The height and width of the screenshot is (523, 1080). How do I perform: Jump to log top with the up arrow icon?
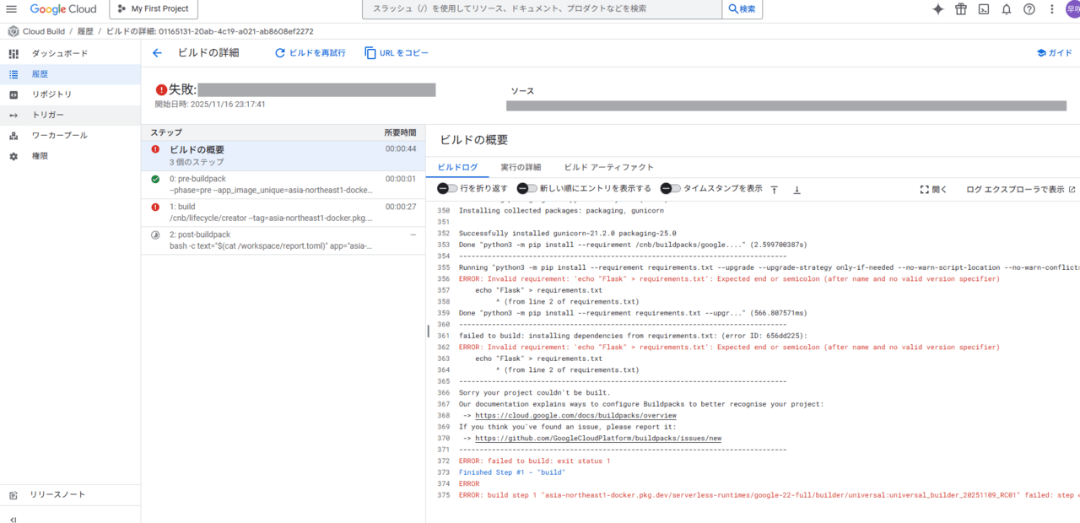(774, 190)
